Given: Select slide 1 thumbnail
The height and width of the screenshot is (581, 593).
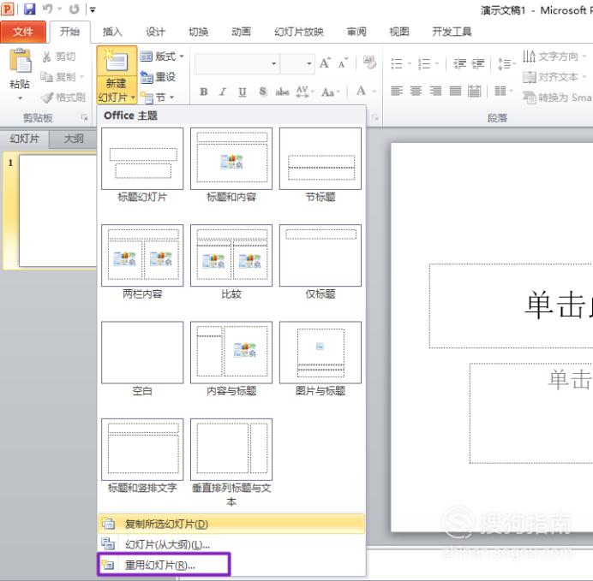Looking at the screenshot, I should (57, 210).
